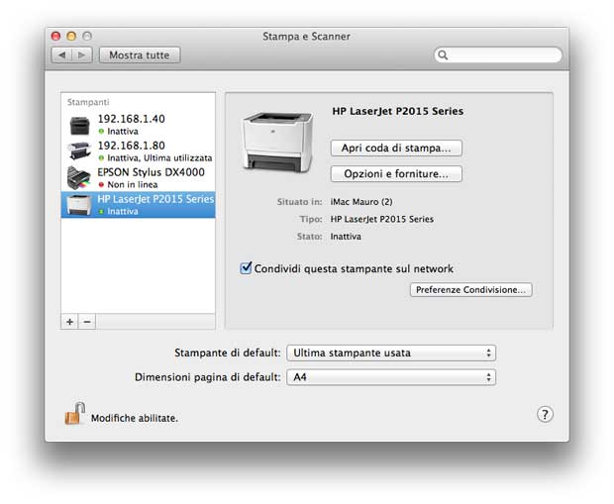Toggle Condividi questa stampante sul network
Image resolution: width=614 pixels, height=504 pixels.
click(246, 268)
